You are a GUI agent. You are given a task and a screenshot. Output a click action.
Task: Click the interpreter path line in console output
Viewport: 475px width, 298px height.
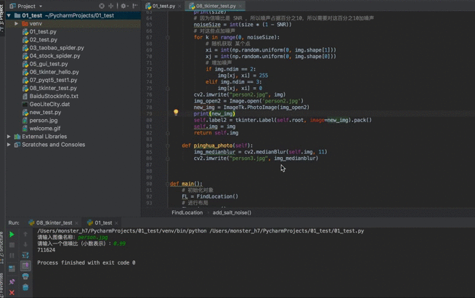pyautogui.click(x=200, y=231)
